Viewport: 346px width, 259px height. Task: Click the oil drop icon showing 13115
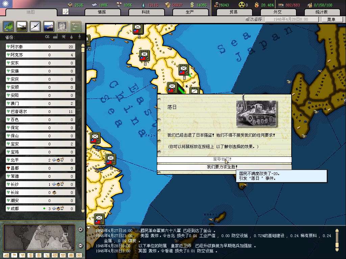(x=143, y=5)
